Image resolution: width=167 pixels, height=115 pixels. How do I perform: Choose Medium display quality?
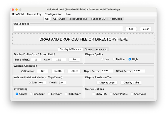click(114, 59)
